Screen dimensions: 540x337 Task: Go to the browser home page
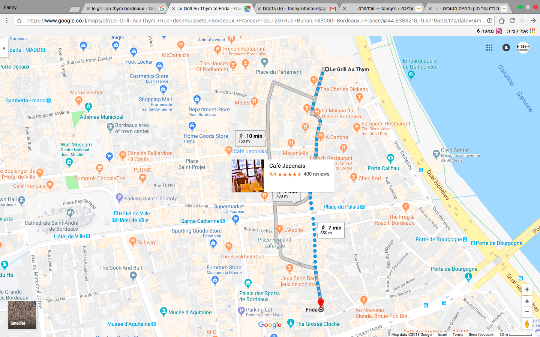point(502,21)
